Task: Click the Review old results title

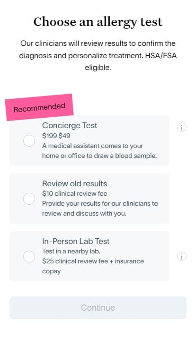Action: coord(74,183)
